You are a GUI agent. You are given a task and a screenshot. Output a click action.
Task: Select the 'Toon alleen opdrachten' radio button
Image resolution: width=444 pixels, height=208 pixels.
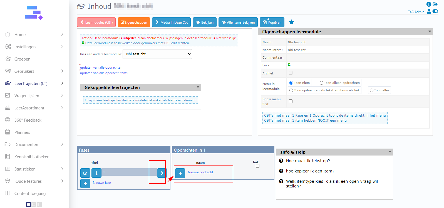[321, 83]
